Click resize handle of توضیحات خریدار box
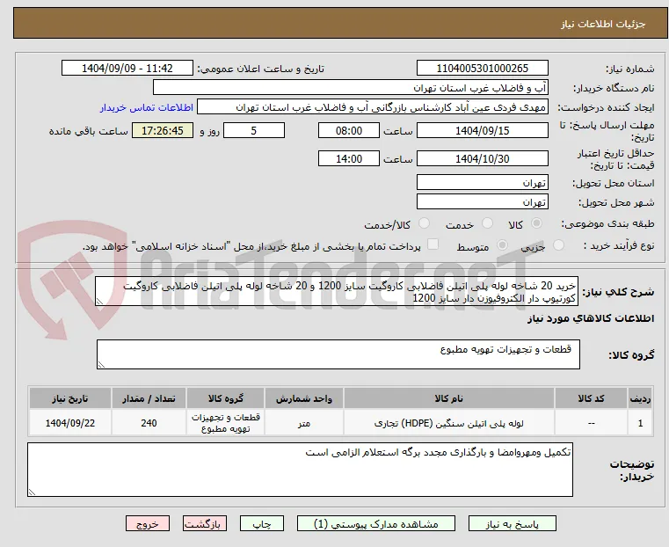This screenshot has width=669, height=547. [x=32, y=492]
